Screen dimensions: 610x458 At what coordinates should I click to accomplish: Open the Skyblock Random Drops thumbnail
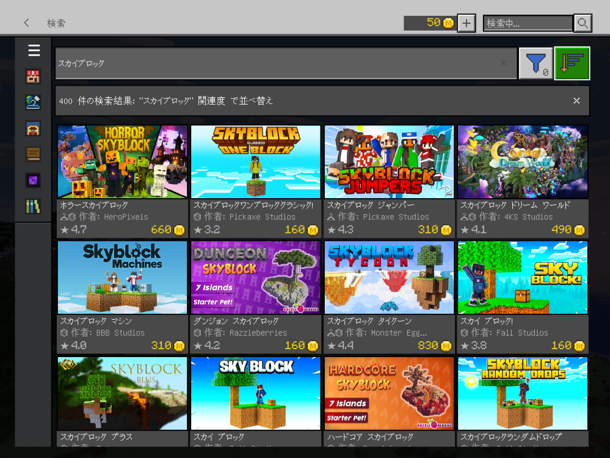(x=523, y=393)
